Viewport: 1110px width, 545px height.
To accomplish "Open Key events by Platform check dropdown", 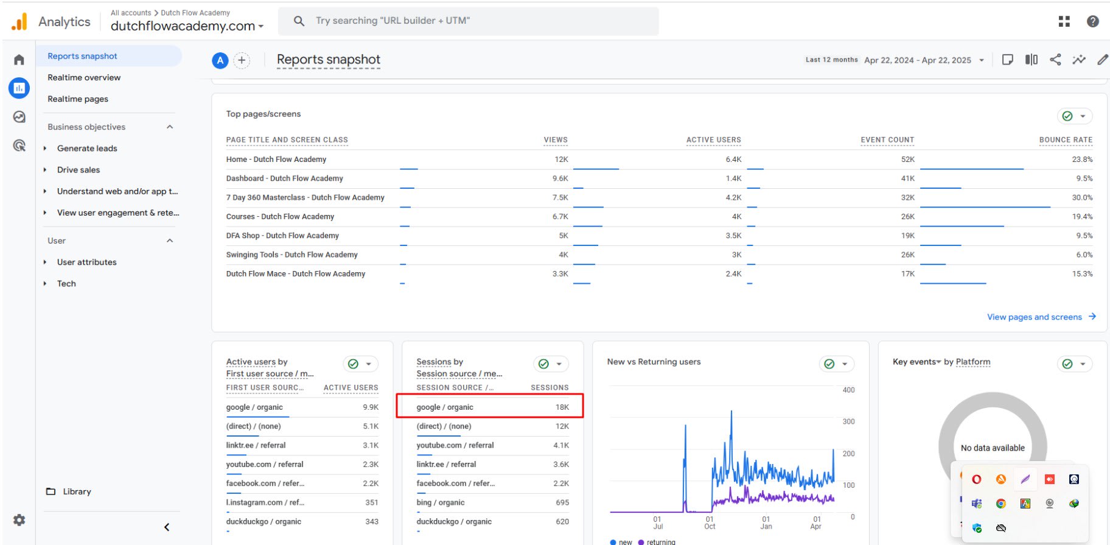I will [x=1074, y=364].
